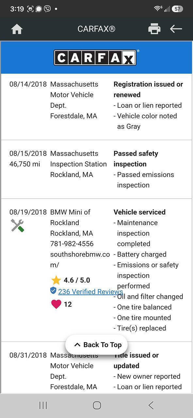
Task: Select the Vehicle serviced heading
Action: tap(139, 212)
